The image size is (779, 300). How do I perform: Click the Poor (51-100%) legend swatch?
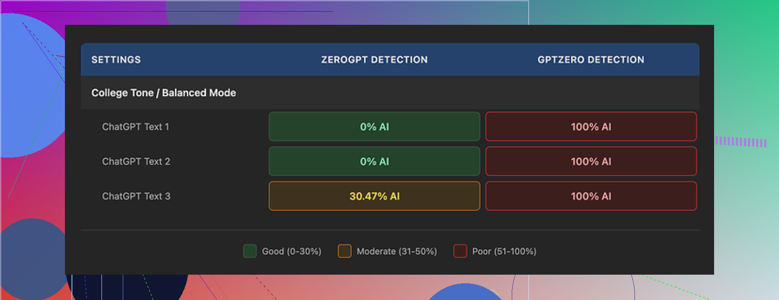coord(461,251)
